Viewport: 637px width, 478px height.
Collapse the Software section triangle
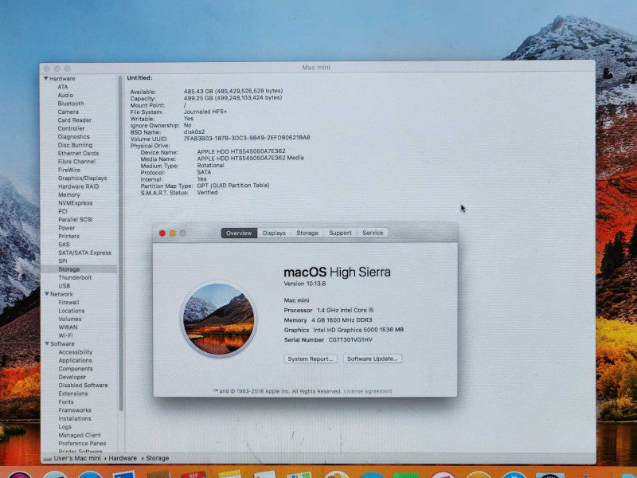tap(47, 343)
